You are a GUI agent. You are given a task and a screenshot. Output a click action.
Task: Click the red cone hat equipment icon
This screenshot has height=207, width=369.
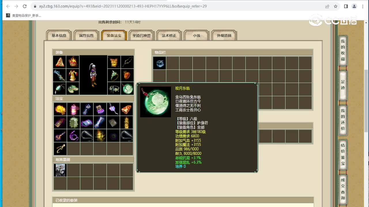pyautogui.click(x=60, y=62)
